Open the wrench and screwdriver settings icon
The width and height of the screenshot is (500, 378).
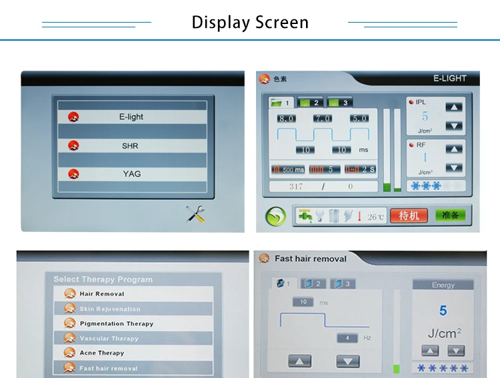pyautogui.click(x=195, y=214)
